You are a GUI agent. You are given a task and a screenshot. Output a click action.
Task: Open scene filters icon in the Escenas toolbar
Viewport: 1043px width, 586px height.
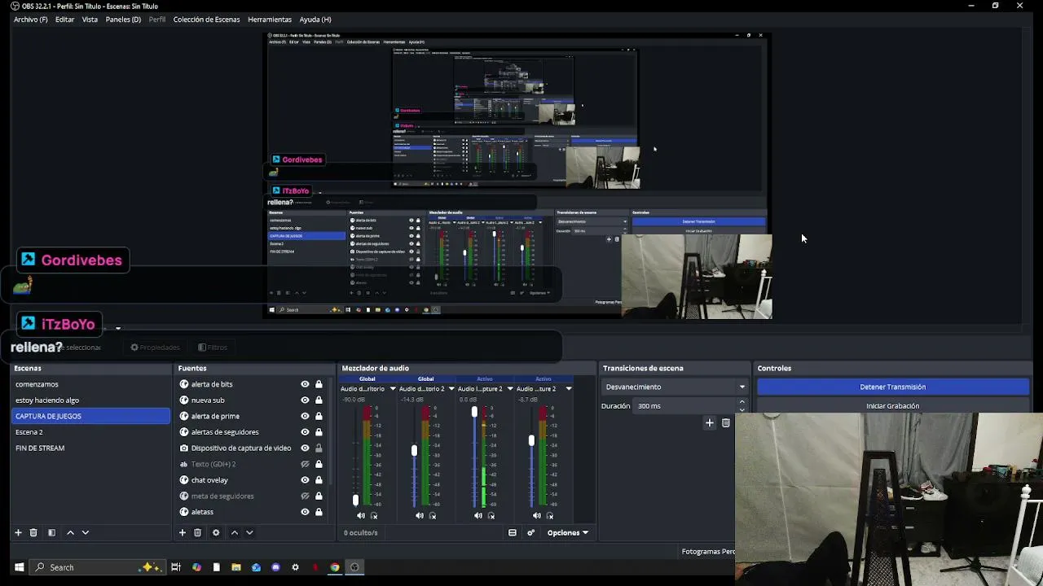pyautogui.click(x=51, y=532)
